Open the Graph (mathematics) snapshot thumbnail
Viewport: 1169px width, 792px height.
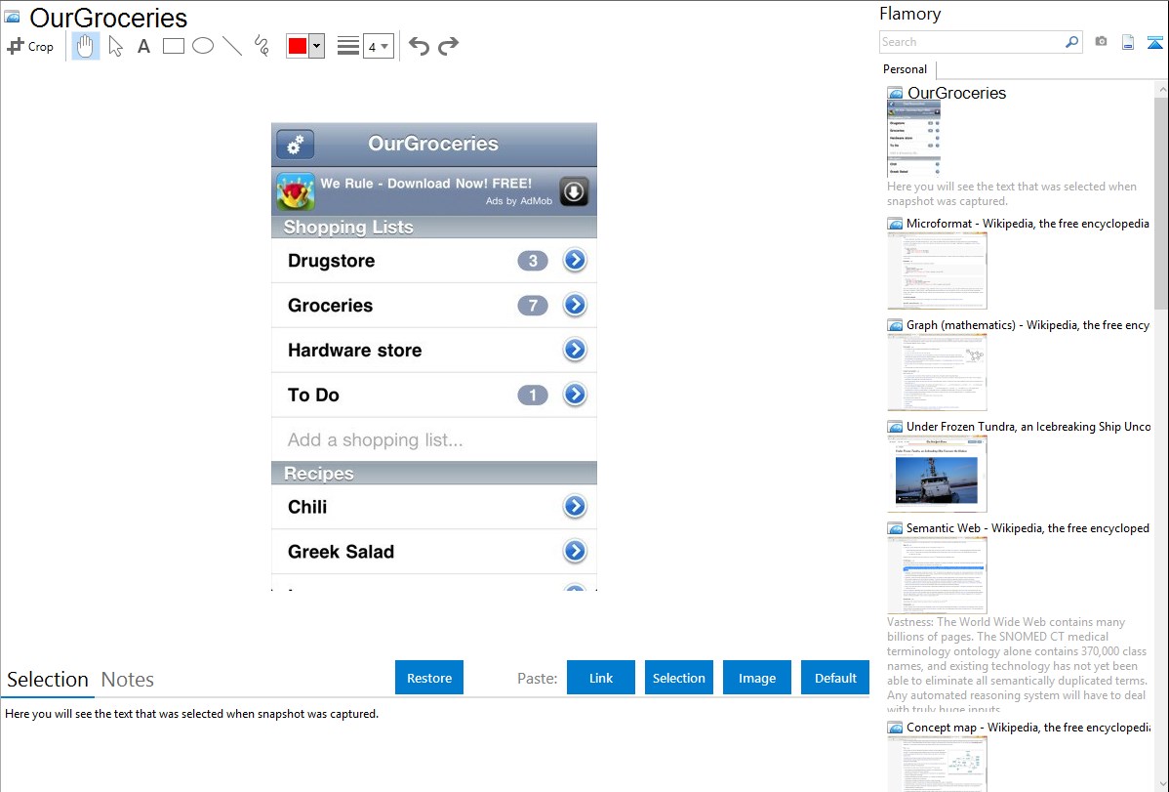coord(937,372)
